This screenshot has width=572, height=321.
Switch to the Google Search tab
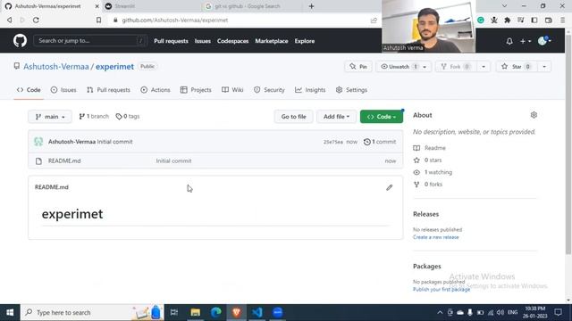pyautogui.click(x=252, y=6)
